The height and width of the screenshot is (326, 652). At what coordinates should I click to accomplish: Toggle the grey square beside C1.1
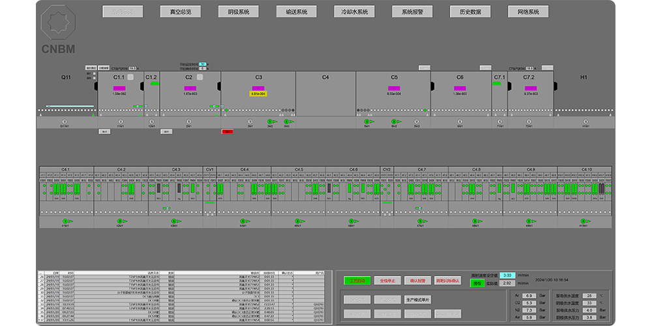tap(130, 77)
